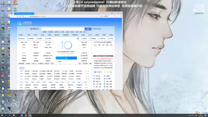Open the QQ category tab
Screen dimensions: 208x117
pyautogui.click(x=68, y=82)
